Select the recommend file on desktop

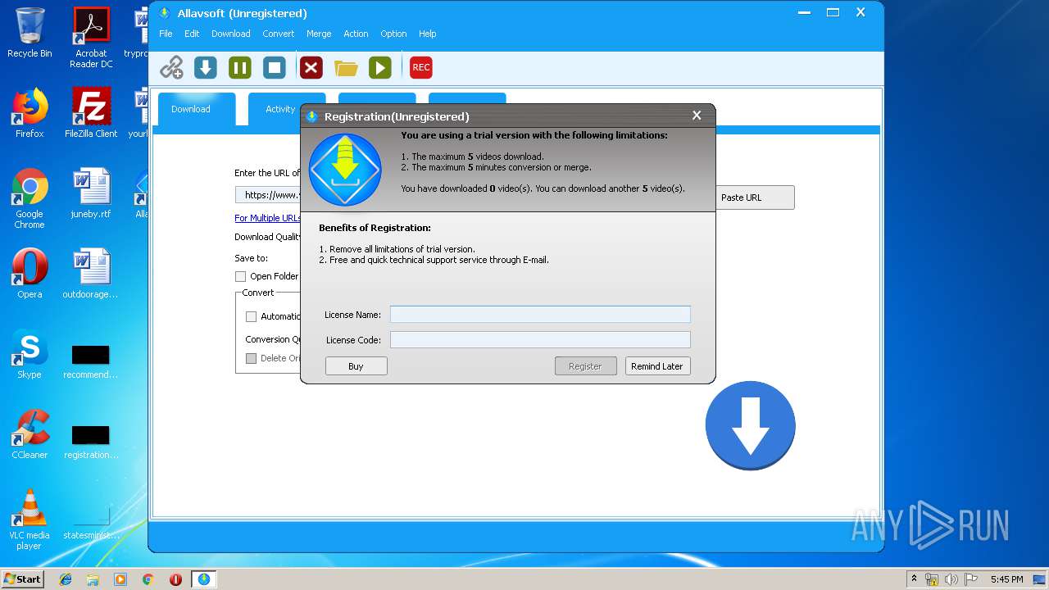point(91,361)
